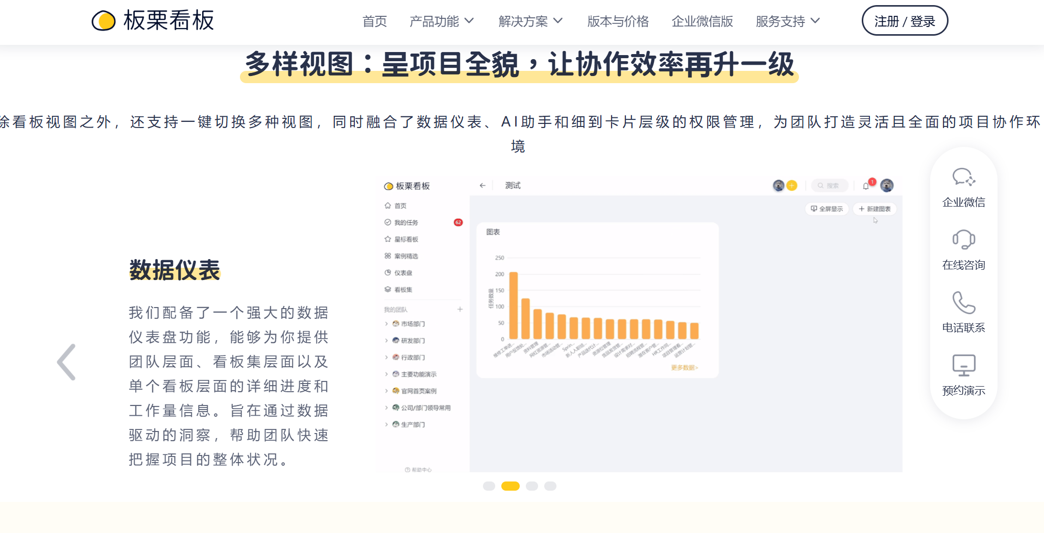Viewport: 1044px width, 533px height.
Task: Click the 图表 card title
Action: click(493, 232)
